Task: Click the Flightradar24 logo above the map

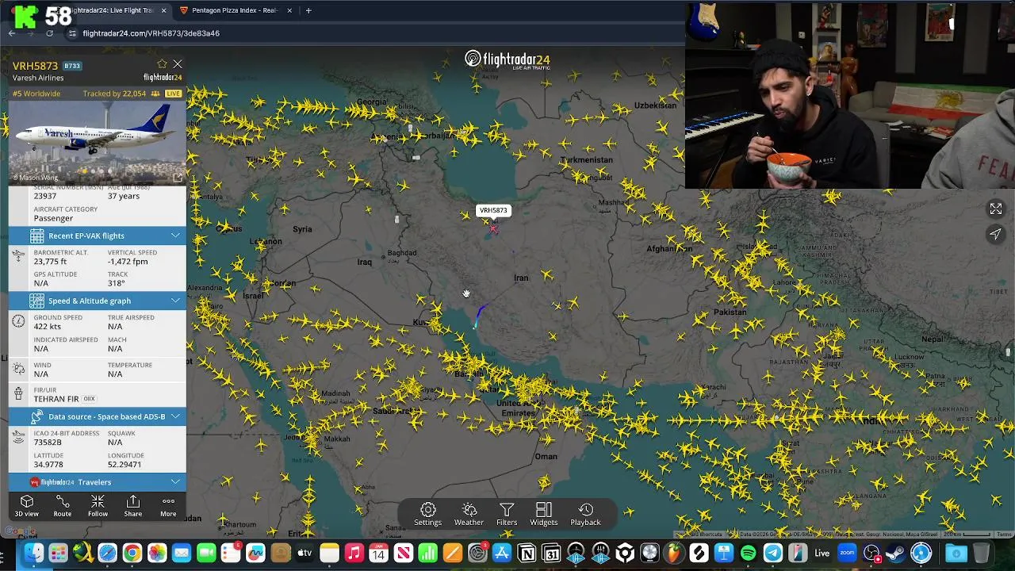Action: pyautogui.click(x=507, y=60)
